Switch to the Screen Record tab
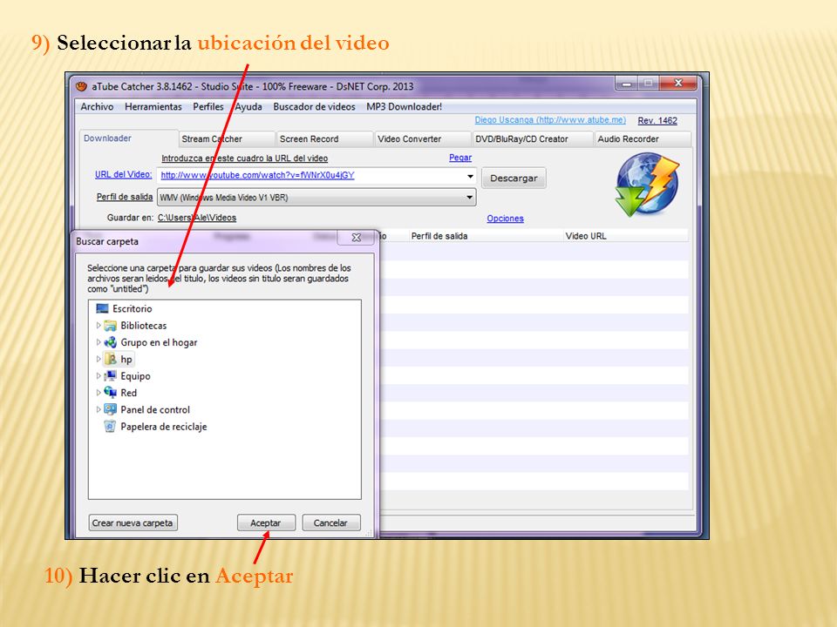 (324, 139)
